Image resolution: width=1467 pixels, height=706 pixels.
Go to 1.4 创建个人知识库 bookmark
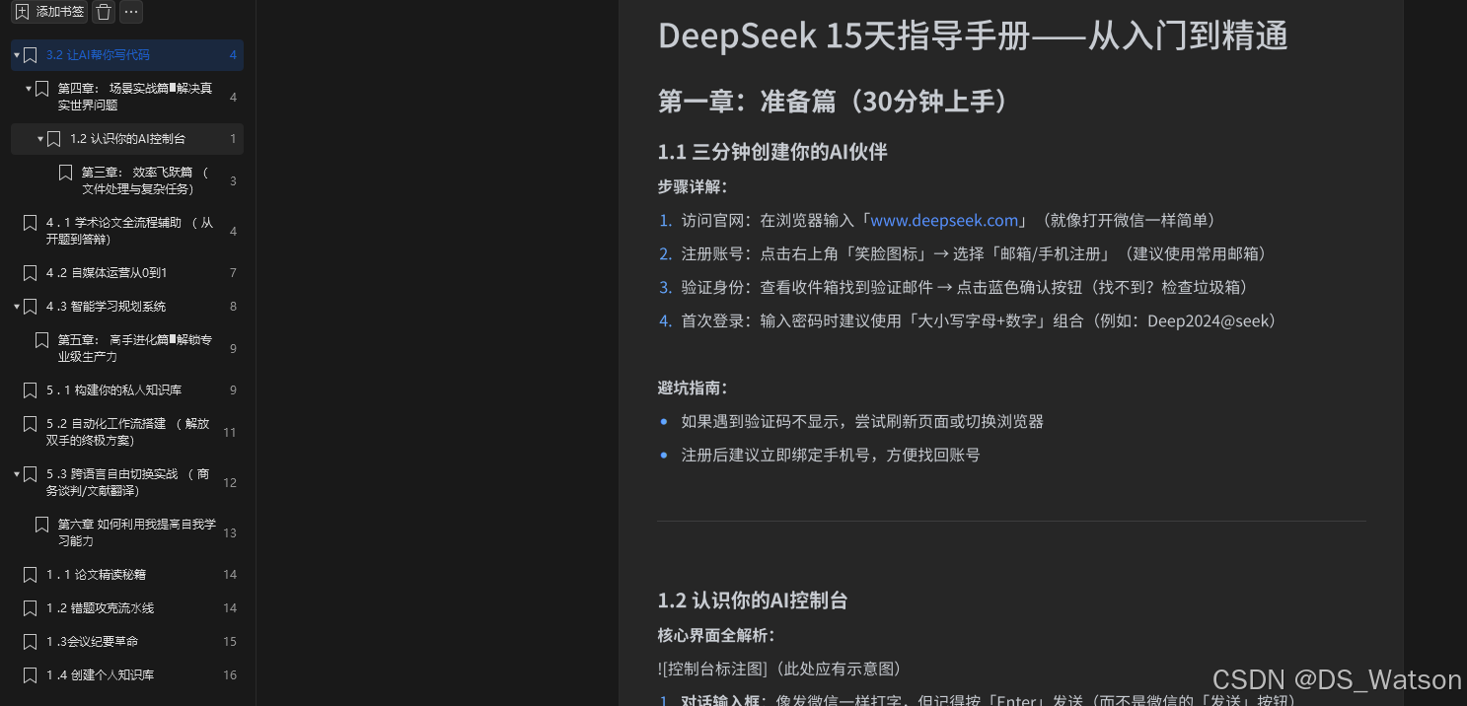[127, 675]
